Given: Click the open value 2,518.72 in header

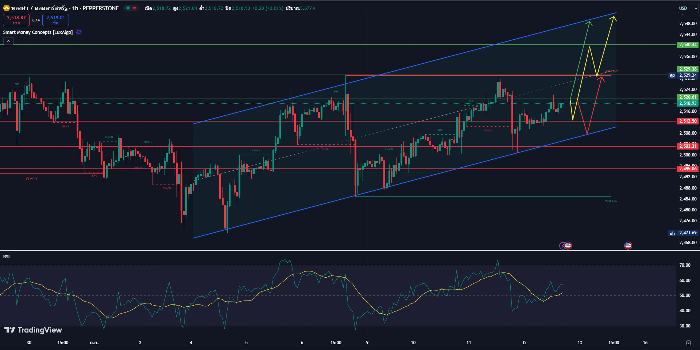Looking at the screenshot, I should (162, 8).
